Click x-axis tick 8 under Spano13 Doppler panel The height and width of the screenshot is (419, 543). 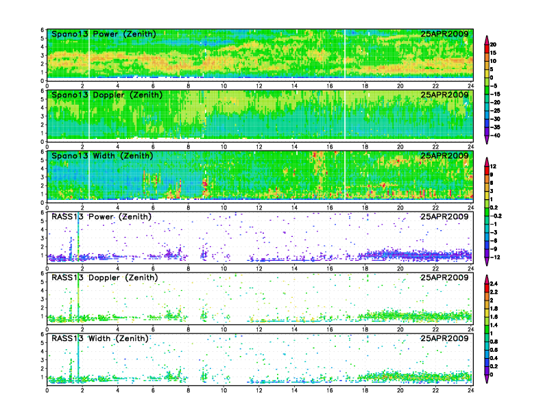[189, 147]
